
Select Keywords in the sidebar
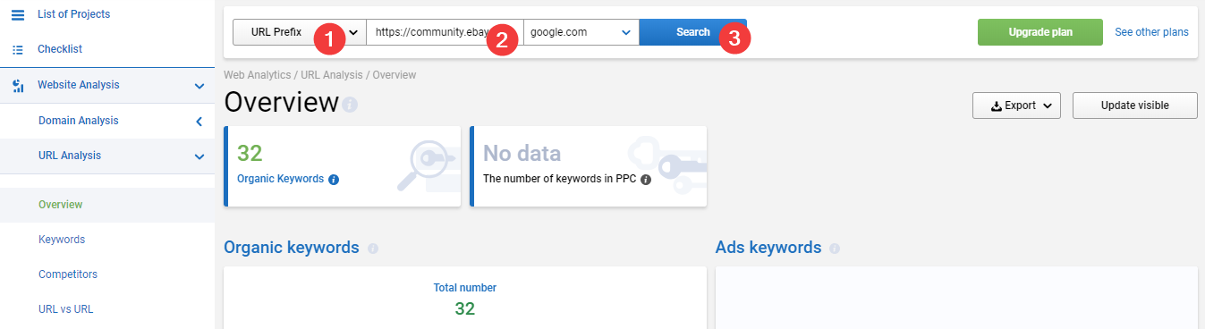pos(62,240)
